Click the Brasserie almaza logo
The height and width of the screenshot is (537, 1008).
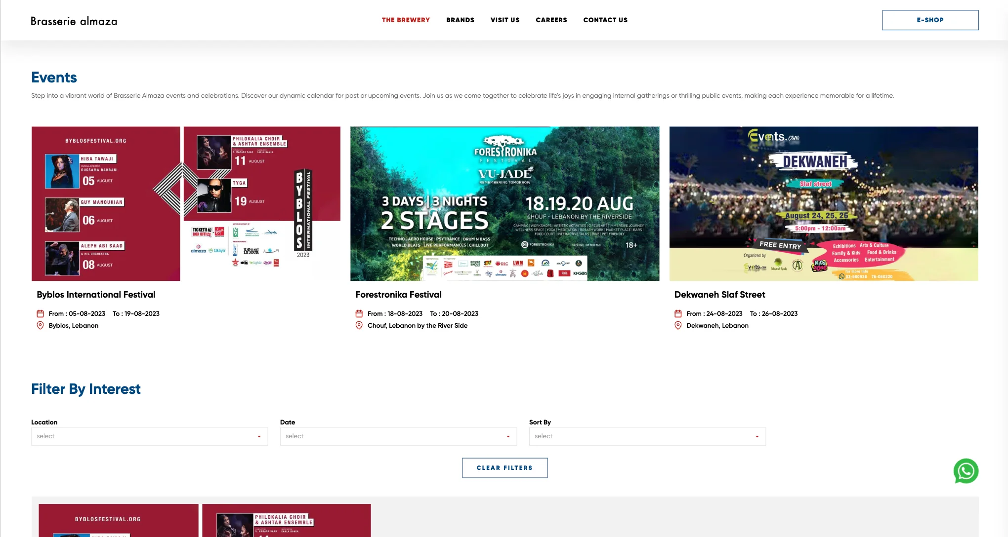click(74, 21)
